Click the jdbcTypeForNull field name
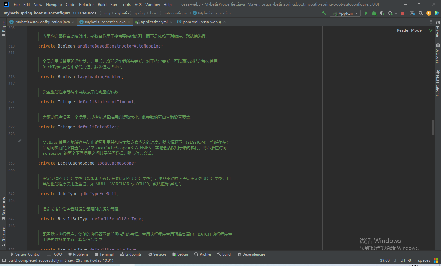 pos(98,194)
